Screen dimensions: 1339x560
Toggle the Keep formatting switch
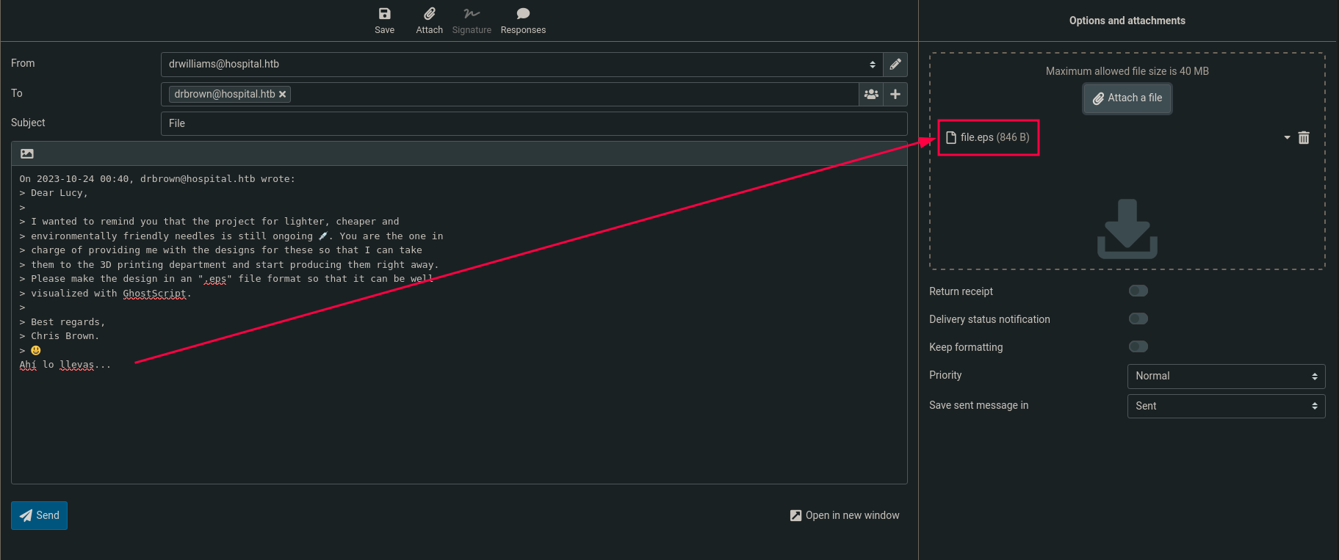[x=1138, y=347]
